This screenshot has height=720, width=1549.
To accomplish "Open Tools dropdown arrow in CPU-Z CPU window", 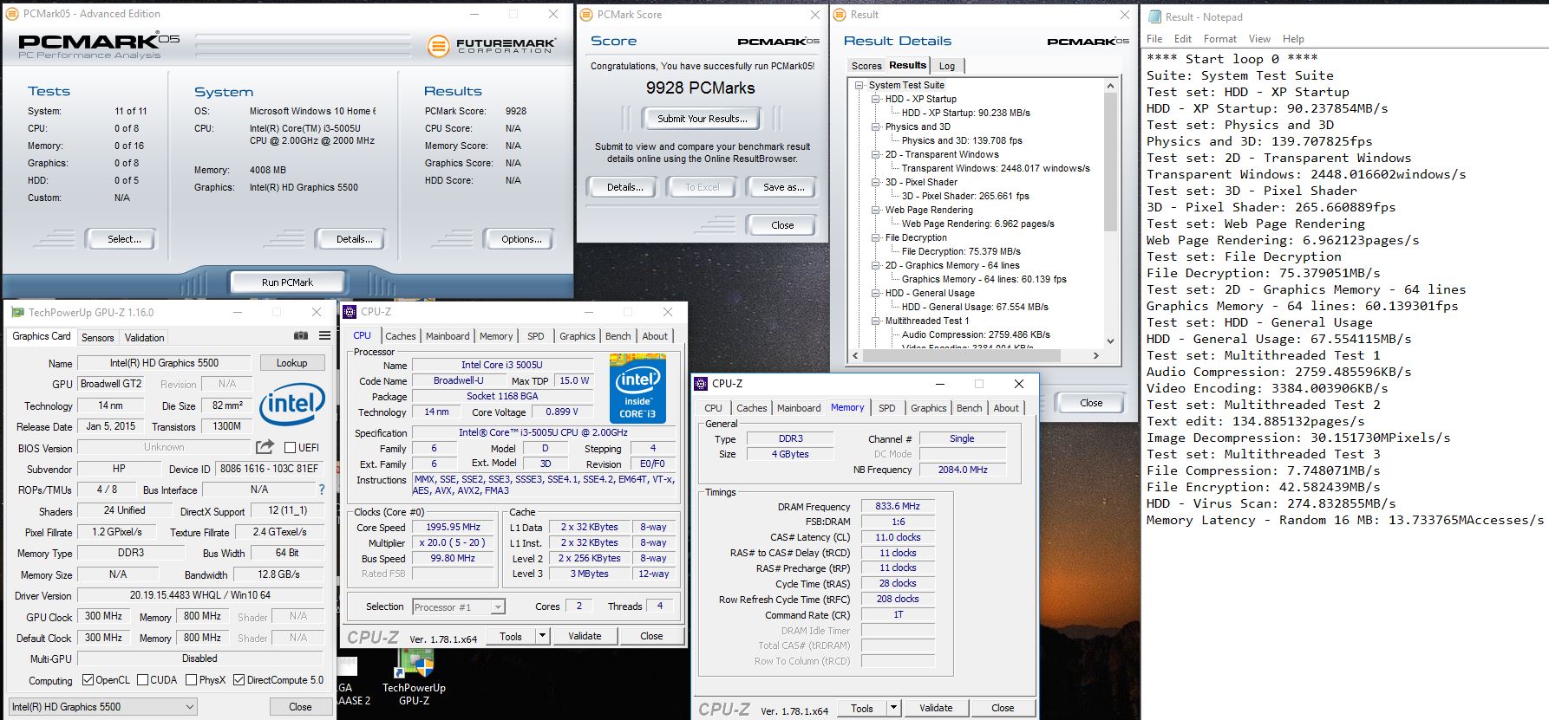I will pos(543,636).
